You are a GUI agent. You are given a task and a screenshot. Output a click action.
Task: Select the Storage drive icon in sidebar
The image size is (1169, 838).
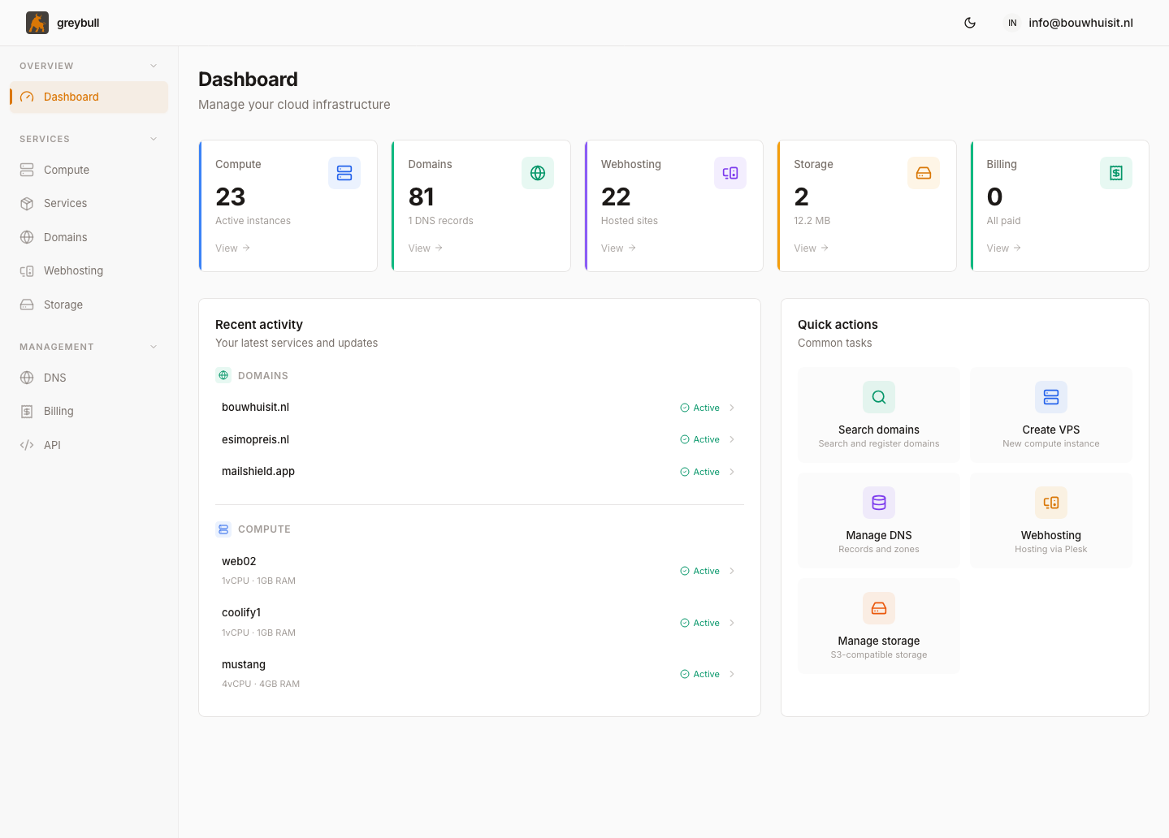pos(27,305)
